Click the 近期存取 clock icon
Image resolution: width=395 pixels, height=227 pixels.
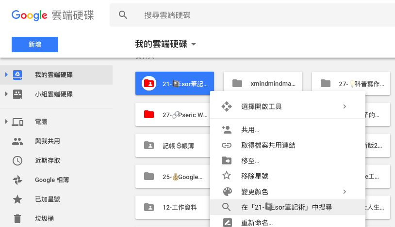tap(17, 161)
